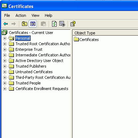Click the Export List toolbar icon
The height and width of the screenshot is (138, 138).
(62, 24)
